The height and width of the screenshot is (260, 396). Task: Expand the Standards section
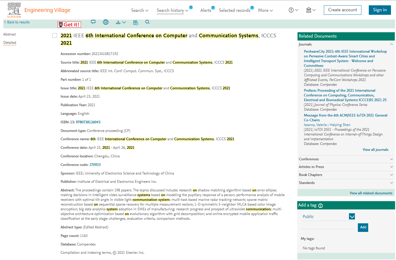click(x=346, y=183)
